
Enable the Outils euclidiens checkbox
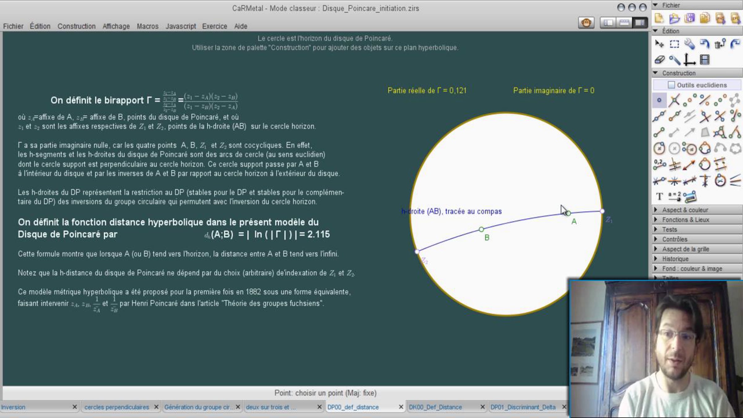[x=671, y=85]
